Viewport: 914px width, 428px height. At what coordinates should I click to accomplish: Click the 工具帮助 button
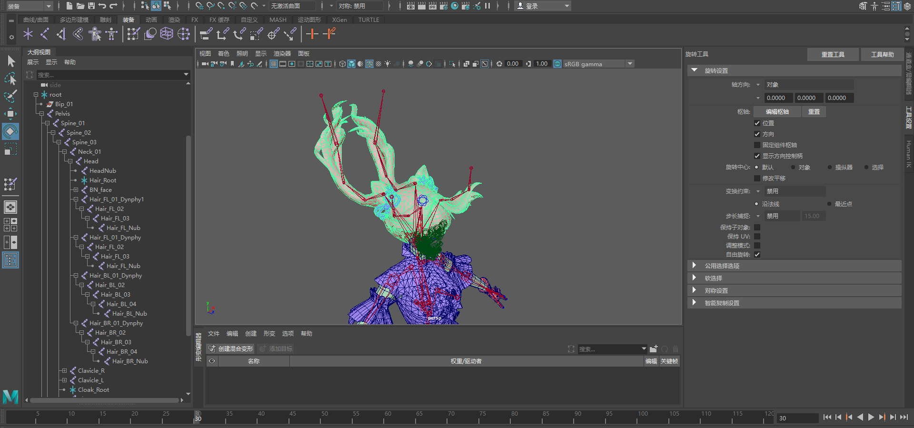(883, 54)
